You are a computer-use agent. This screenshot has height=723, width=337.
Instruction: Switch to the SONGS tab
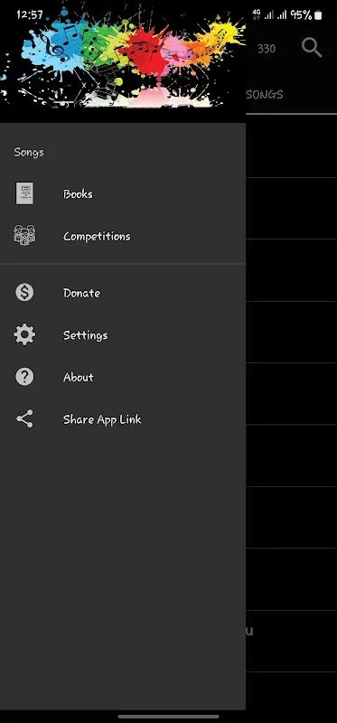(265, 95)
